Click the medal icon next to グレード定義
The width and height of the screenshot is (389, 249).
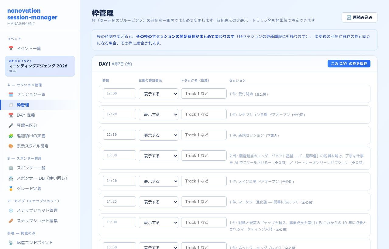[11, 189]
